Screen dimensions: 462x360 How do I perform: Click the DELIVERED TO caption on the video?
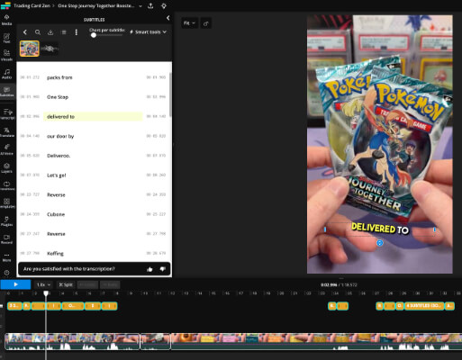coord(380,229)
